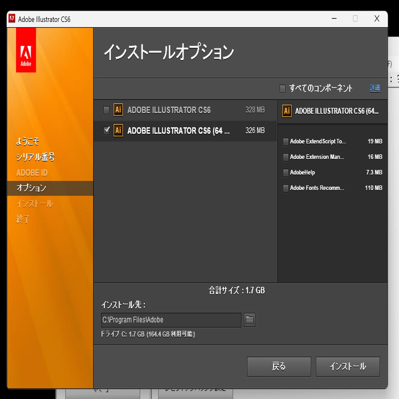Click the 328 MB size value
Screen dimensions: 399x399
pos(255,110)
